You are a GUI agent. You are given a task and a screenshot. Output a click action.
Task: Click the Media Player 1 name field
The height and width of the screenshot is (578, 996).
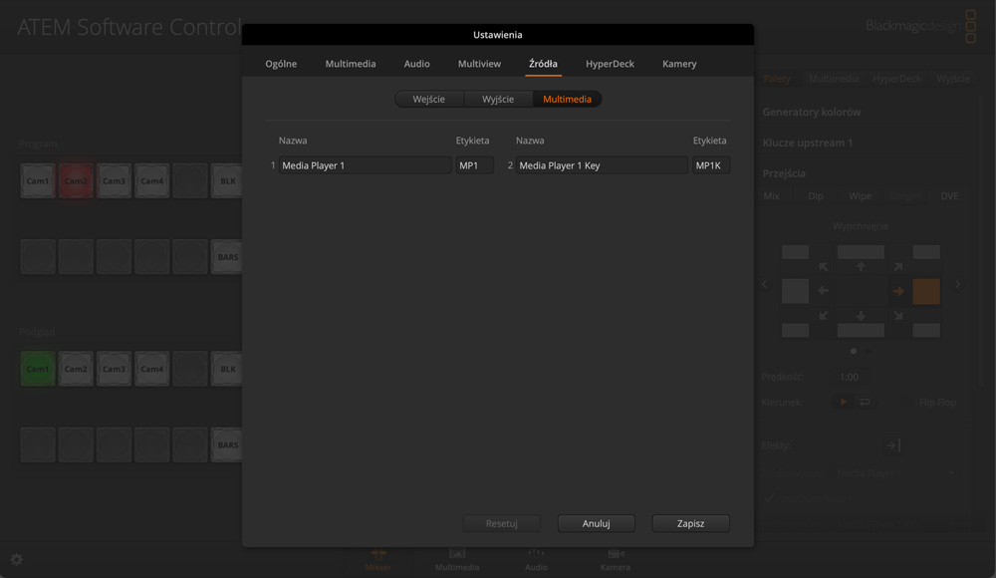[365, 165]
